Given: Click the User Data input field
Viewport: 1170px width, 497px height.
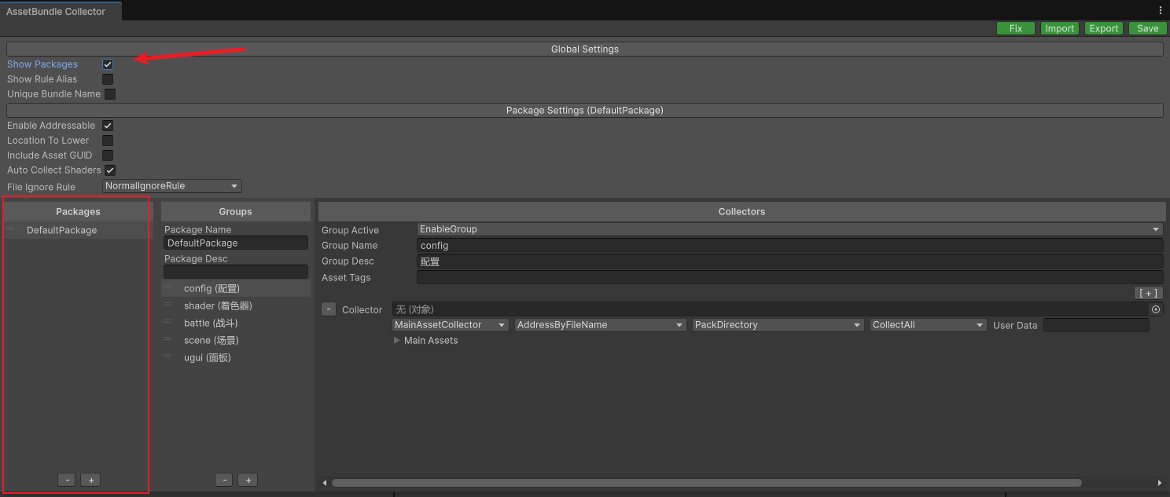Looking at the screenshot, I should [1096, 325].
